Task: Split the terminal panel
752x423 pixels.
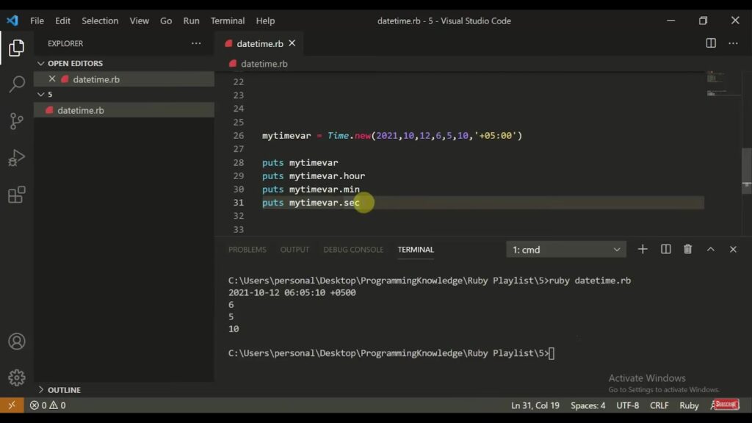Action: 665,250
